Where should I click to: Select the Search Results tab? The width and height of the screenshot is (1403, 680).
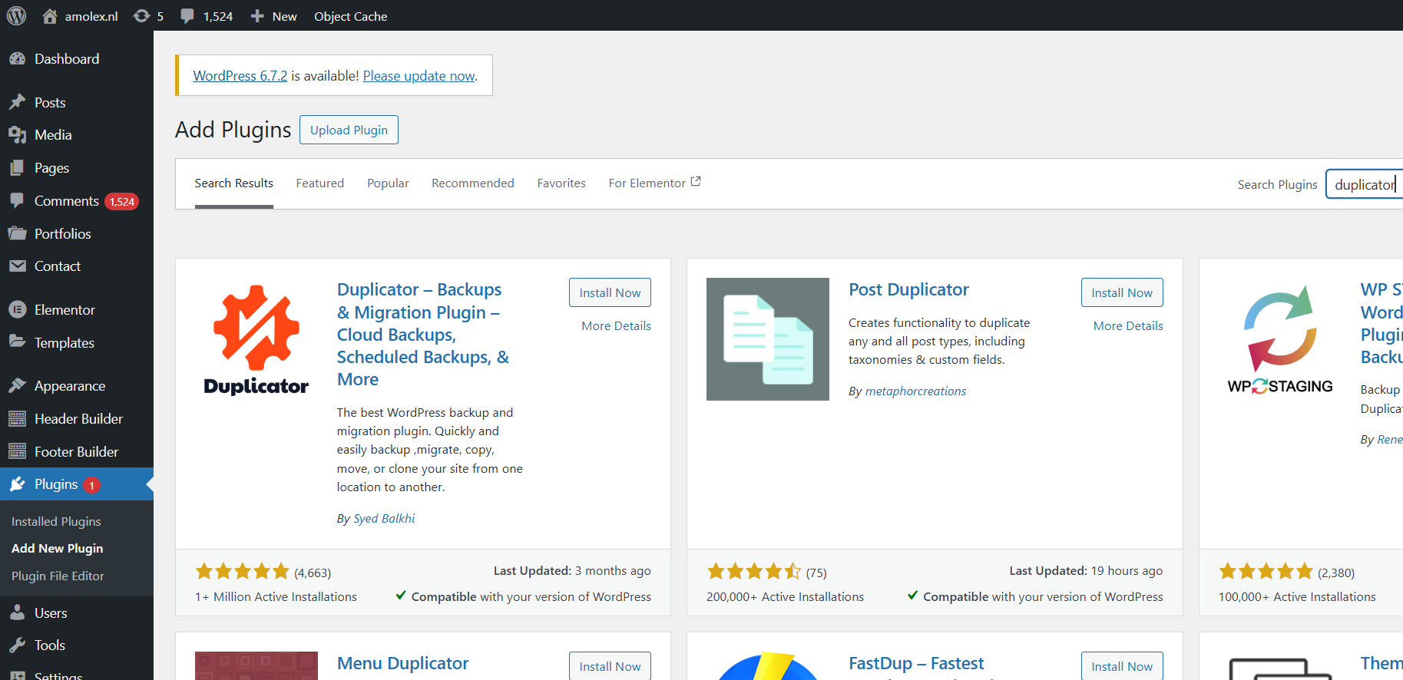(x=234, y=183)
